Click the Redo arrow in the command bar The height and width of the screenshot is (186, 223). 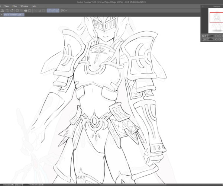(x=12, y=10)
